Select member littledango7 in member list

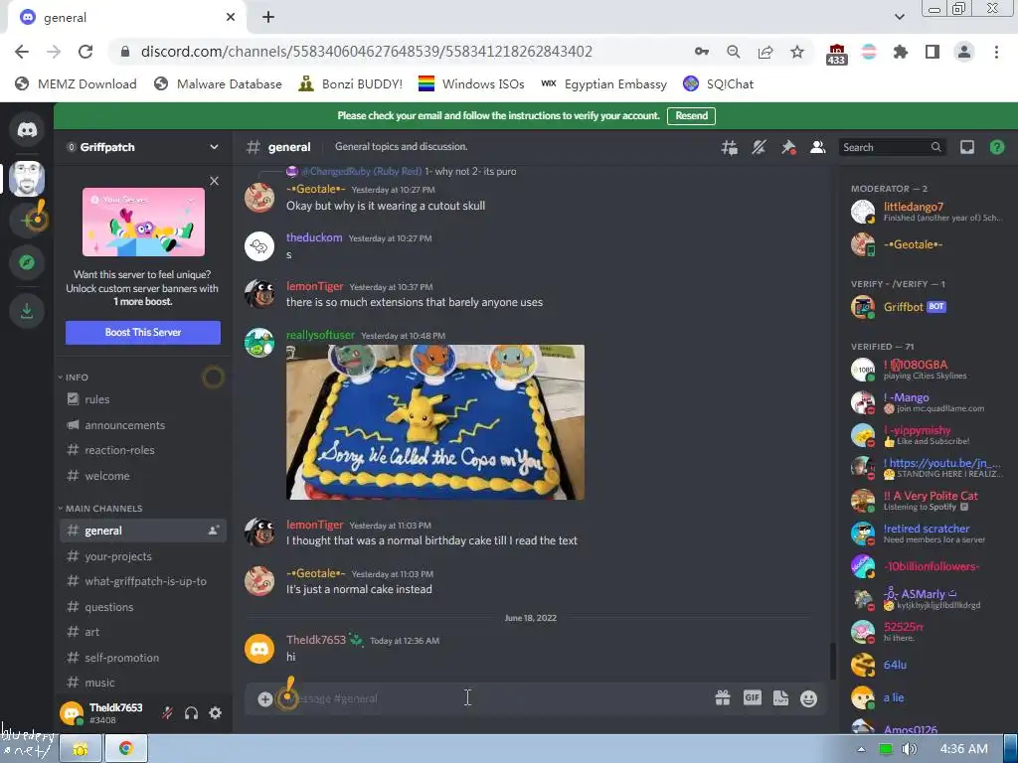click(x=928, y=212)
